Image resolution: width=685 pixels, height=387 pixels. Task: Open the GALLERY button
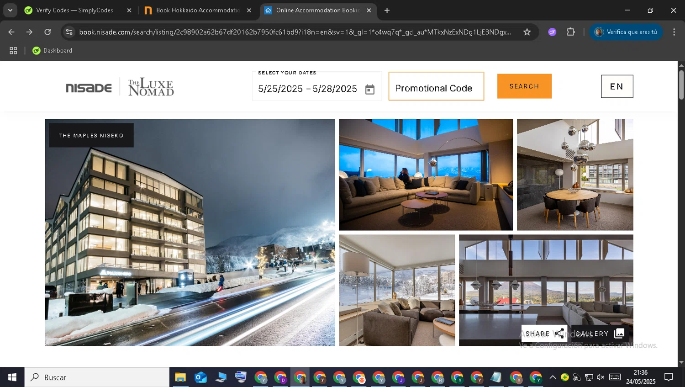click(600, 334)
